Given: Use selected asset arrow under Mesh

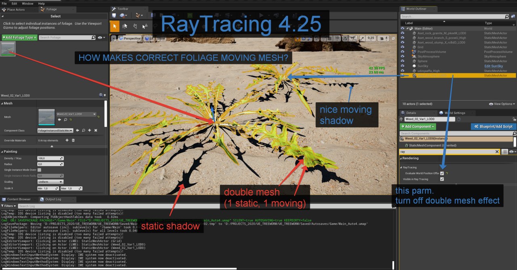Looking at the screenshot, I should [x=60, y=120].
